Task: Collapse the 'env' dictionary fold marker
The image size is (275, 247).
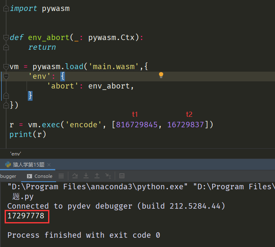Action: (6, 76)
